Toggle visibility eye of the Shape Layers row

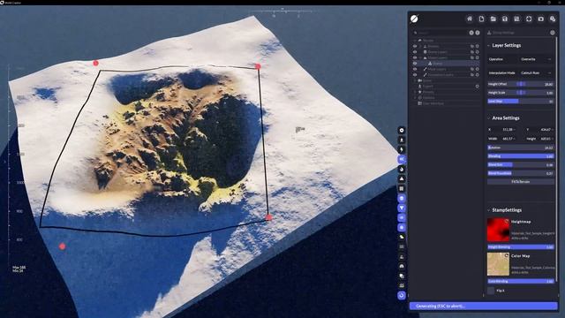pos(415,57)
